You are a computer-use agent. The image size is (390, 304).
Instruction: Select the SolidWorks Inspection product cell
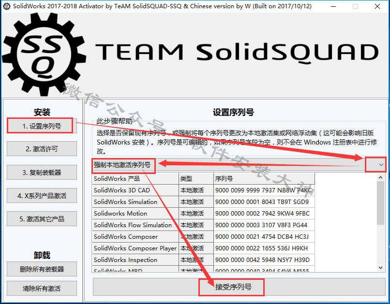tap(135, 260)
